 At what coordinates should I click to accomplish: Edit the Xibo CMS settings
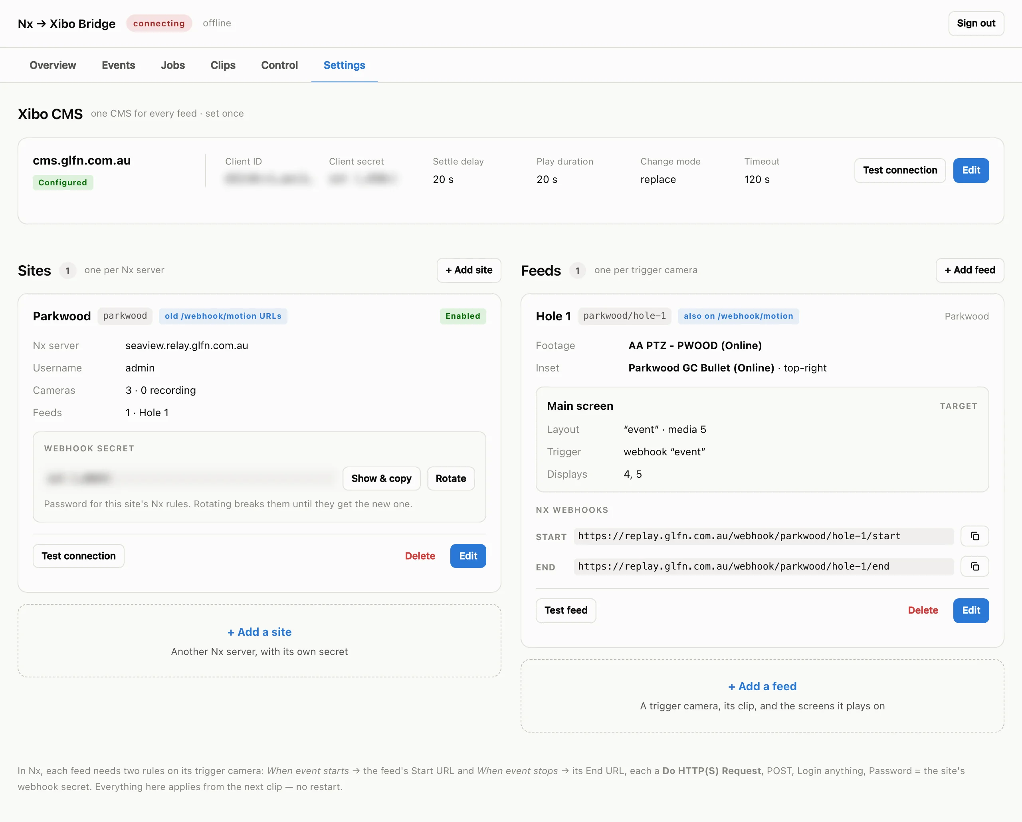click(x=971, y=170)
